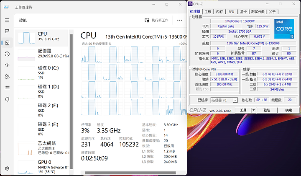Image resolution: width=301 pixels, height=176 pixels.
Task: Open the Processes page icon in sidebar
Action: [x=7, y=31]
